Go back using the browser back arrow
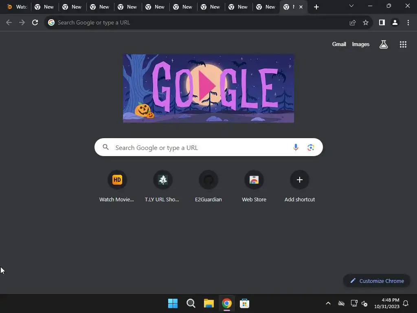 9,23
